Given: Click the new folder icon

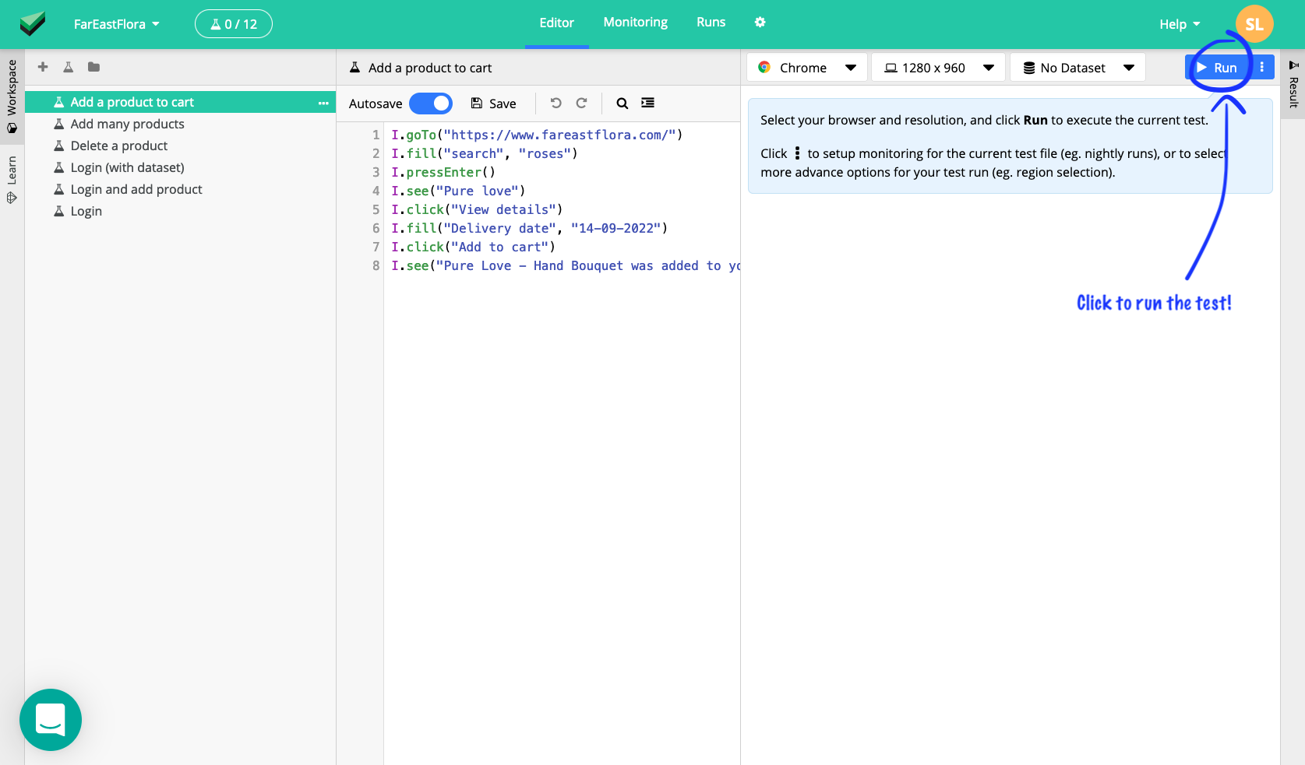Looking at the screenshot, I should point(93,67).
